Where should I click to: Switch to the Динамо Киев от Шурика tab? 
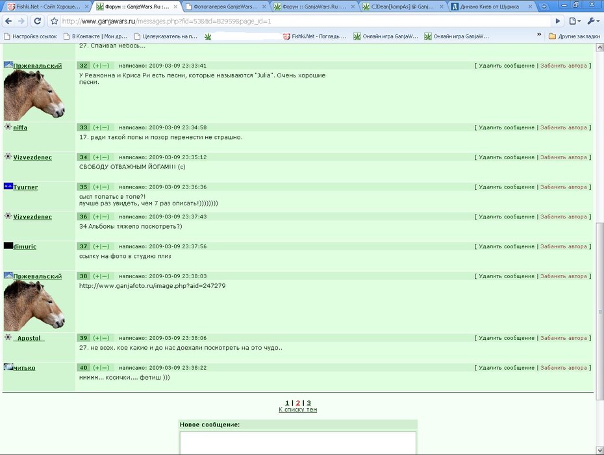click(491, 6)
